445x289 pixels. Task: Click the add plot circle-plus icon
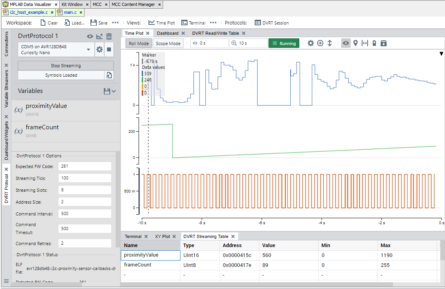(320, 43)
